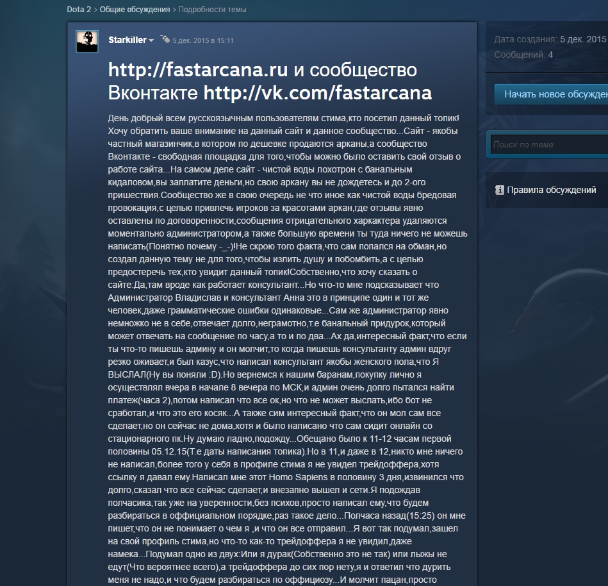Screen dimensions: 608x586
Task: Click the Сообщений: 4 counter text
Action: pyautogui.click(x=523, y=54)
